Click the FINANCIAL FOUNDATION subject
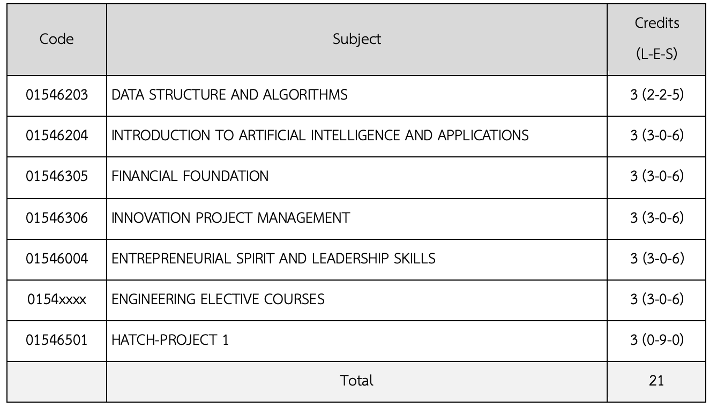Screen dimensions: 717x408 click(x=190, y=176)
